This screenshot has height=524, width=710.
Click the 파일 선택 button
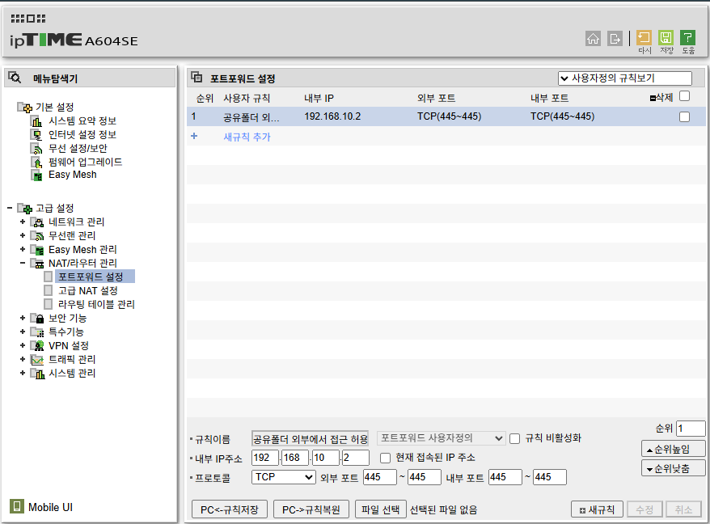[x=380, y=509]
